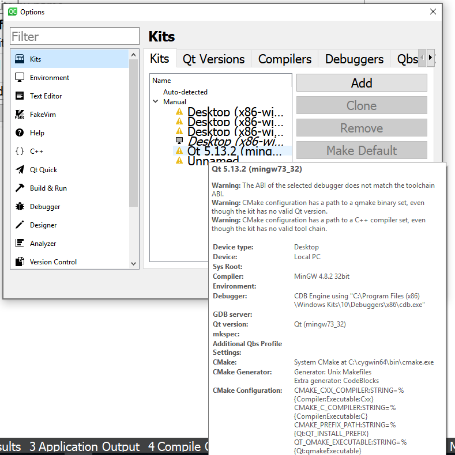Click warning icon beside Unnamed kit
Screen dimensions: 455x455
pyautogui.click(x=179, y=160)
